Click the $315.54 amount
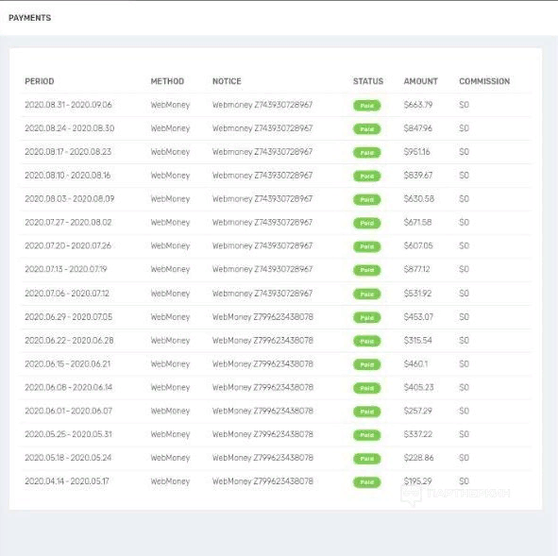558x556 pixels. pyautogui.click(x=417, y=340)
